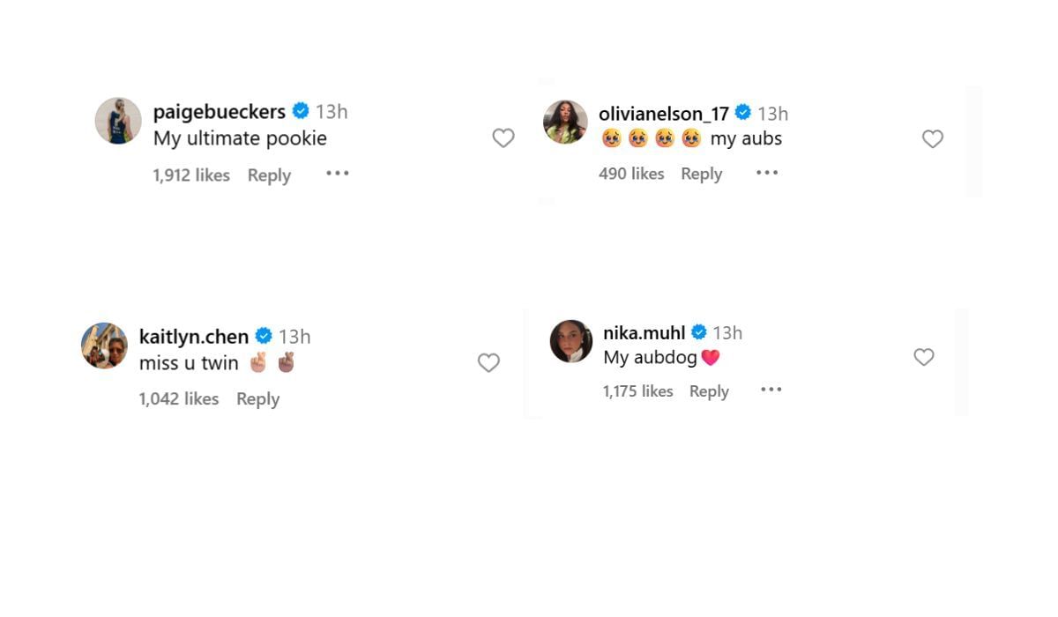View the 1,912 likes on paigebueckers' comment

point(190,175)
